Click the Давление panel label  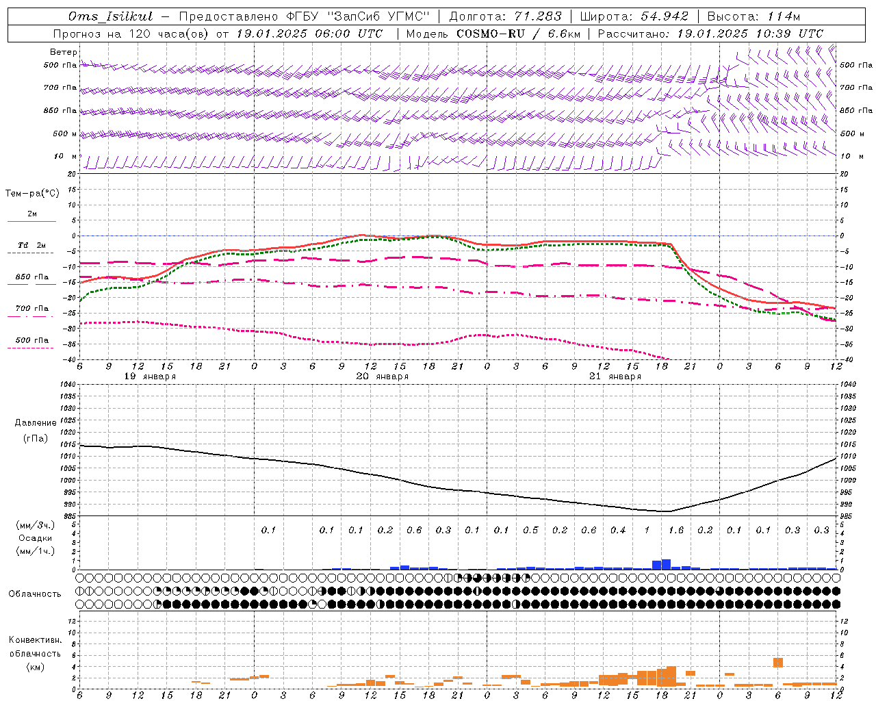[x=36, y=423]
